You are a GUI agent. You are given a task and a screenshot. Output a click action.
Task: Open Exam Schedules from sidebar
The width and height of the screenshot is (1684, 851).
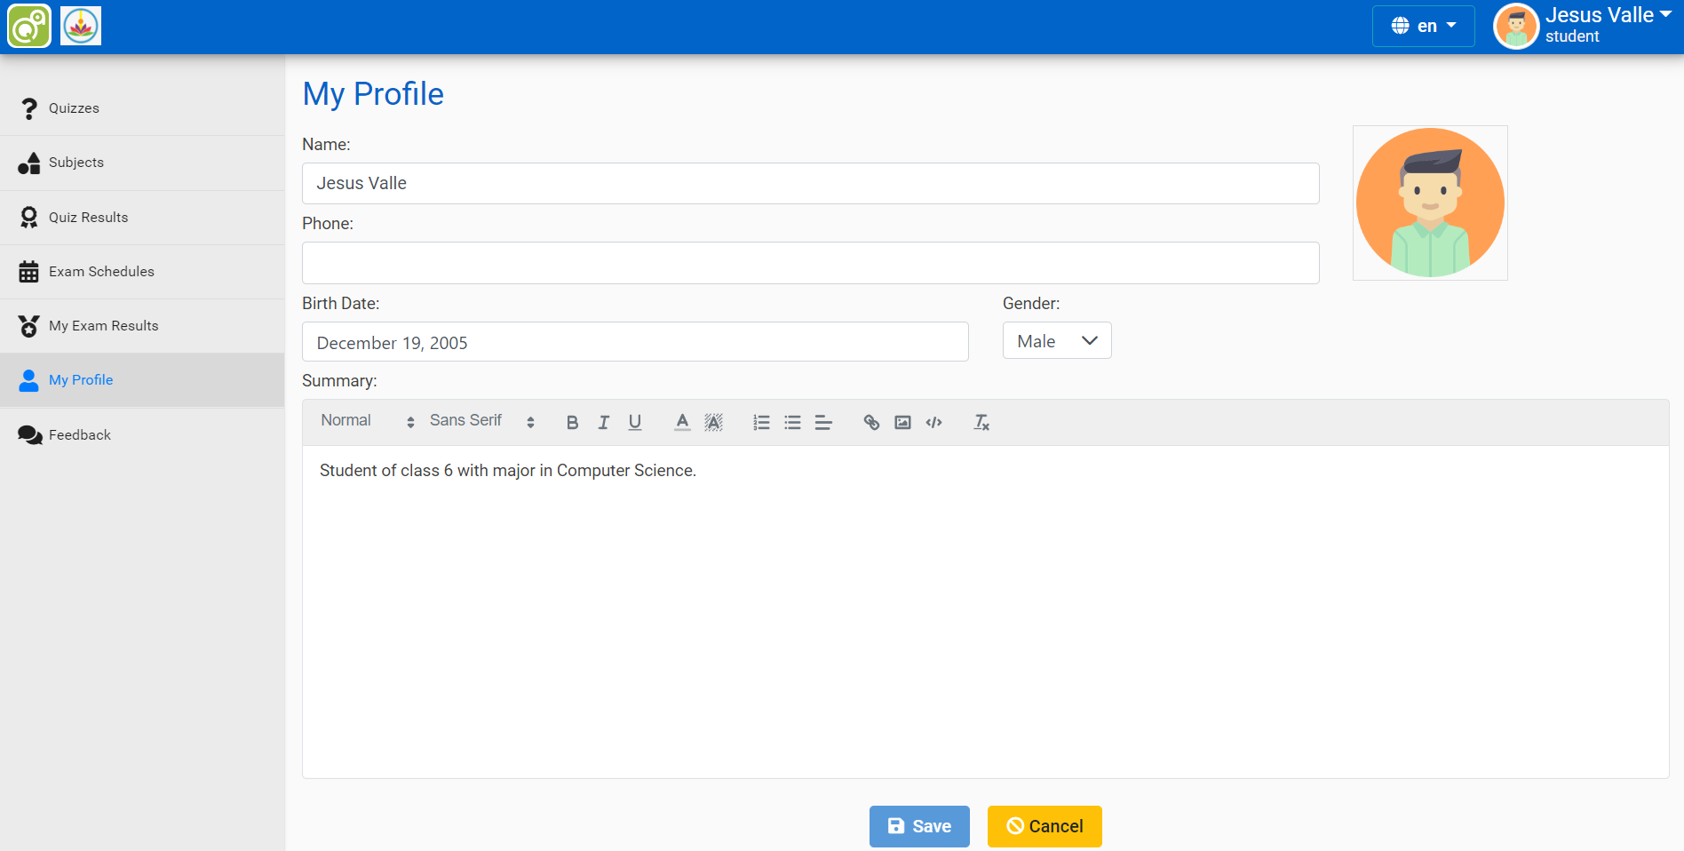point(101,272)
